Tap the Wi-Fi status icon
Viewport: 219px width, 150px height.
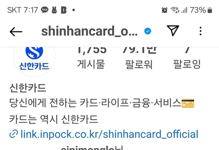tap(175, 10)
